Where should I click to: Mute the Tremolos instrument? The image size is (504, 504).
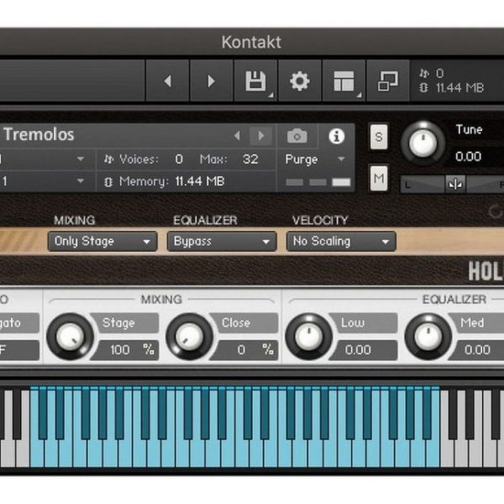click(379, 178)
